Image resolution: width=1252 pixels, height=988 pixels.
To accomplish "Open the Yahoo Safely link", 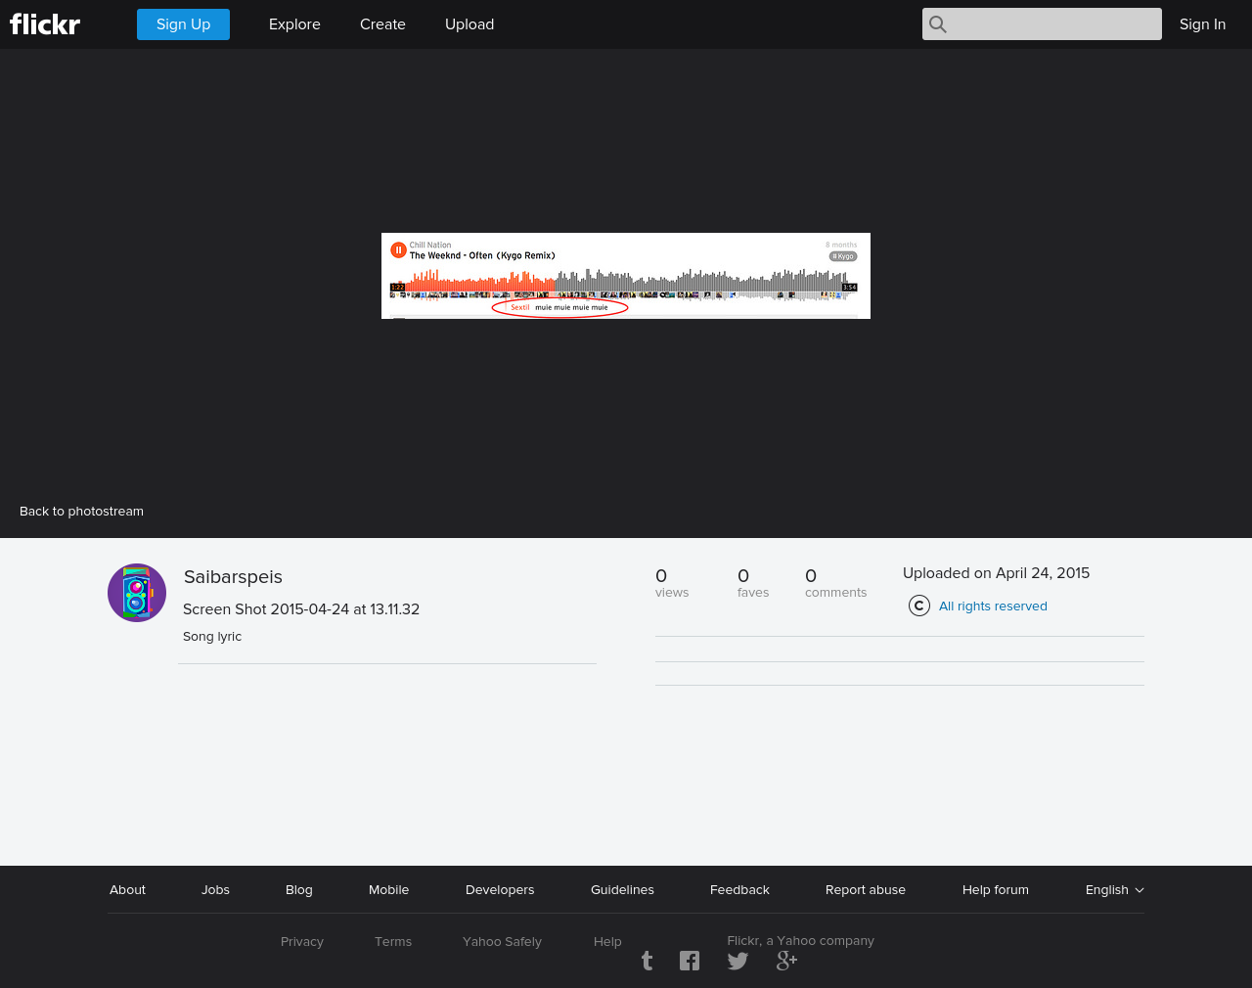I will [x=502, y=941].
